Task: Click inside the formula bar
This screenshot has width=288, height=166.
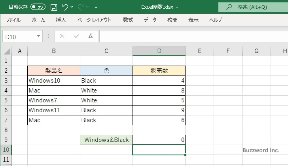Action: click(194, 36)
